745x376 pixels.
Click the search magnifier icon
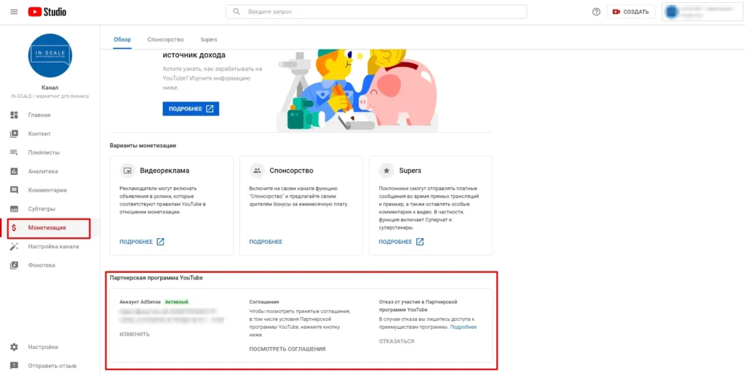pyautogui.click(x=236, y=12)
